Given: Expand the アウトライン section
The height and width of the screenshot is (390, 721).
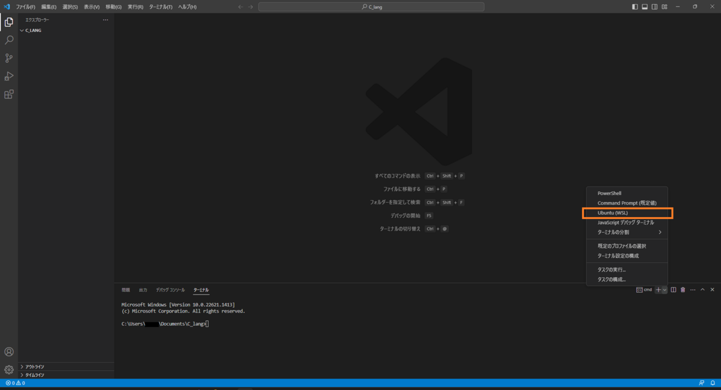Looking at the screenshot, I should click(66, 367).
